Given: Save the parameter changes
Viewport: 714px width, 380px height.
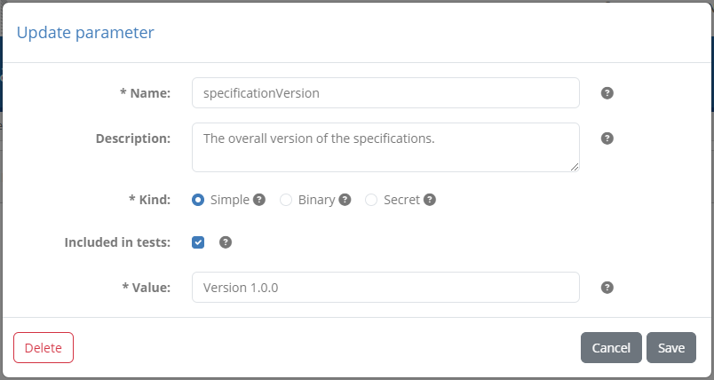Looking at the screenshot, I should coord(671,348).
